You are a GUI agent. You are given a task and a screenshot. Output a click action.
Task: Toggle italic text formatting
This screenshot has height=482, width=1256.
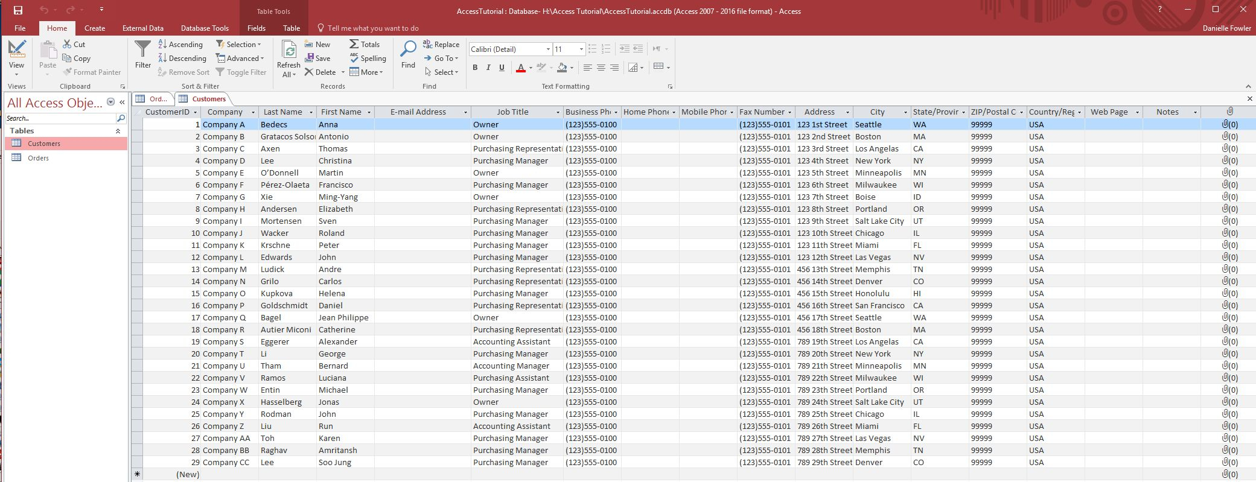pos(488,68)
